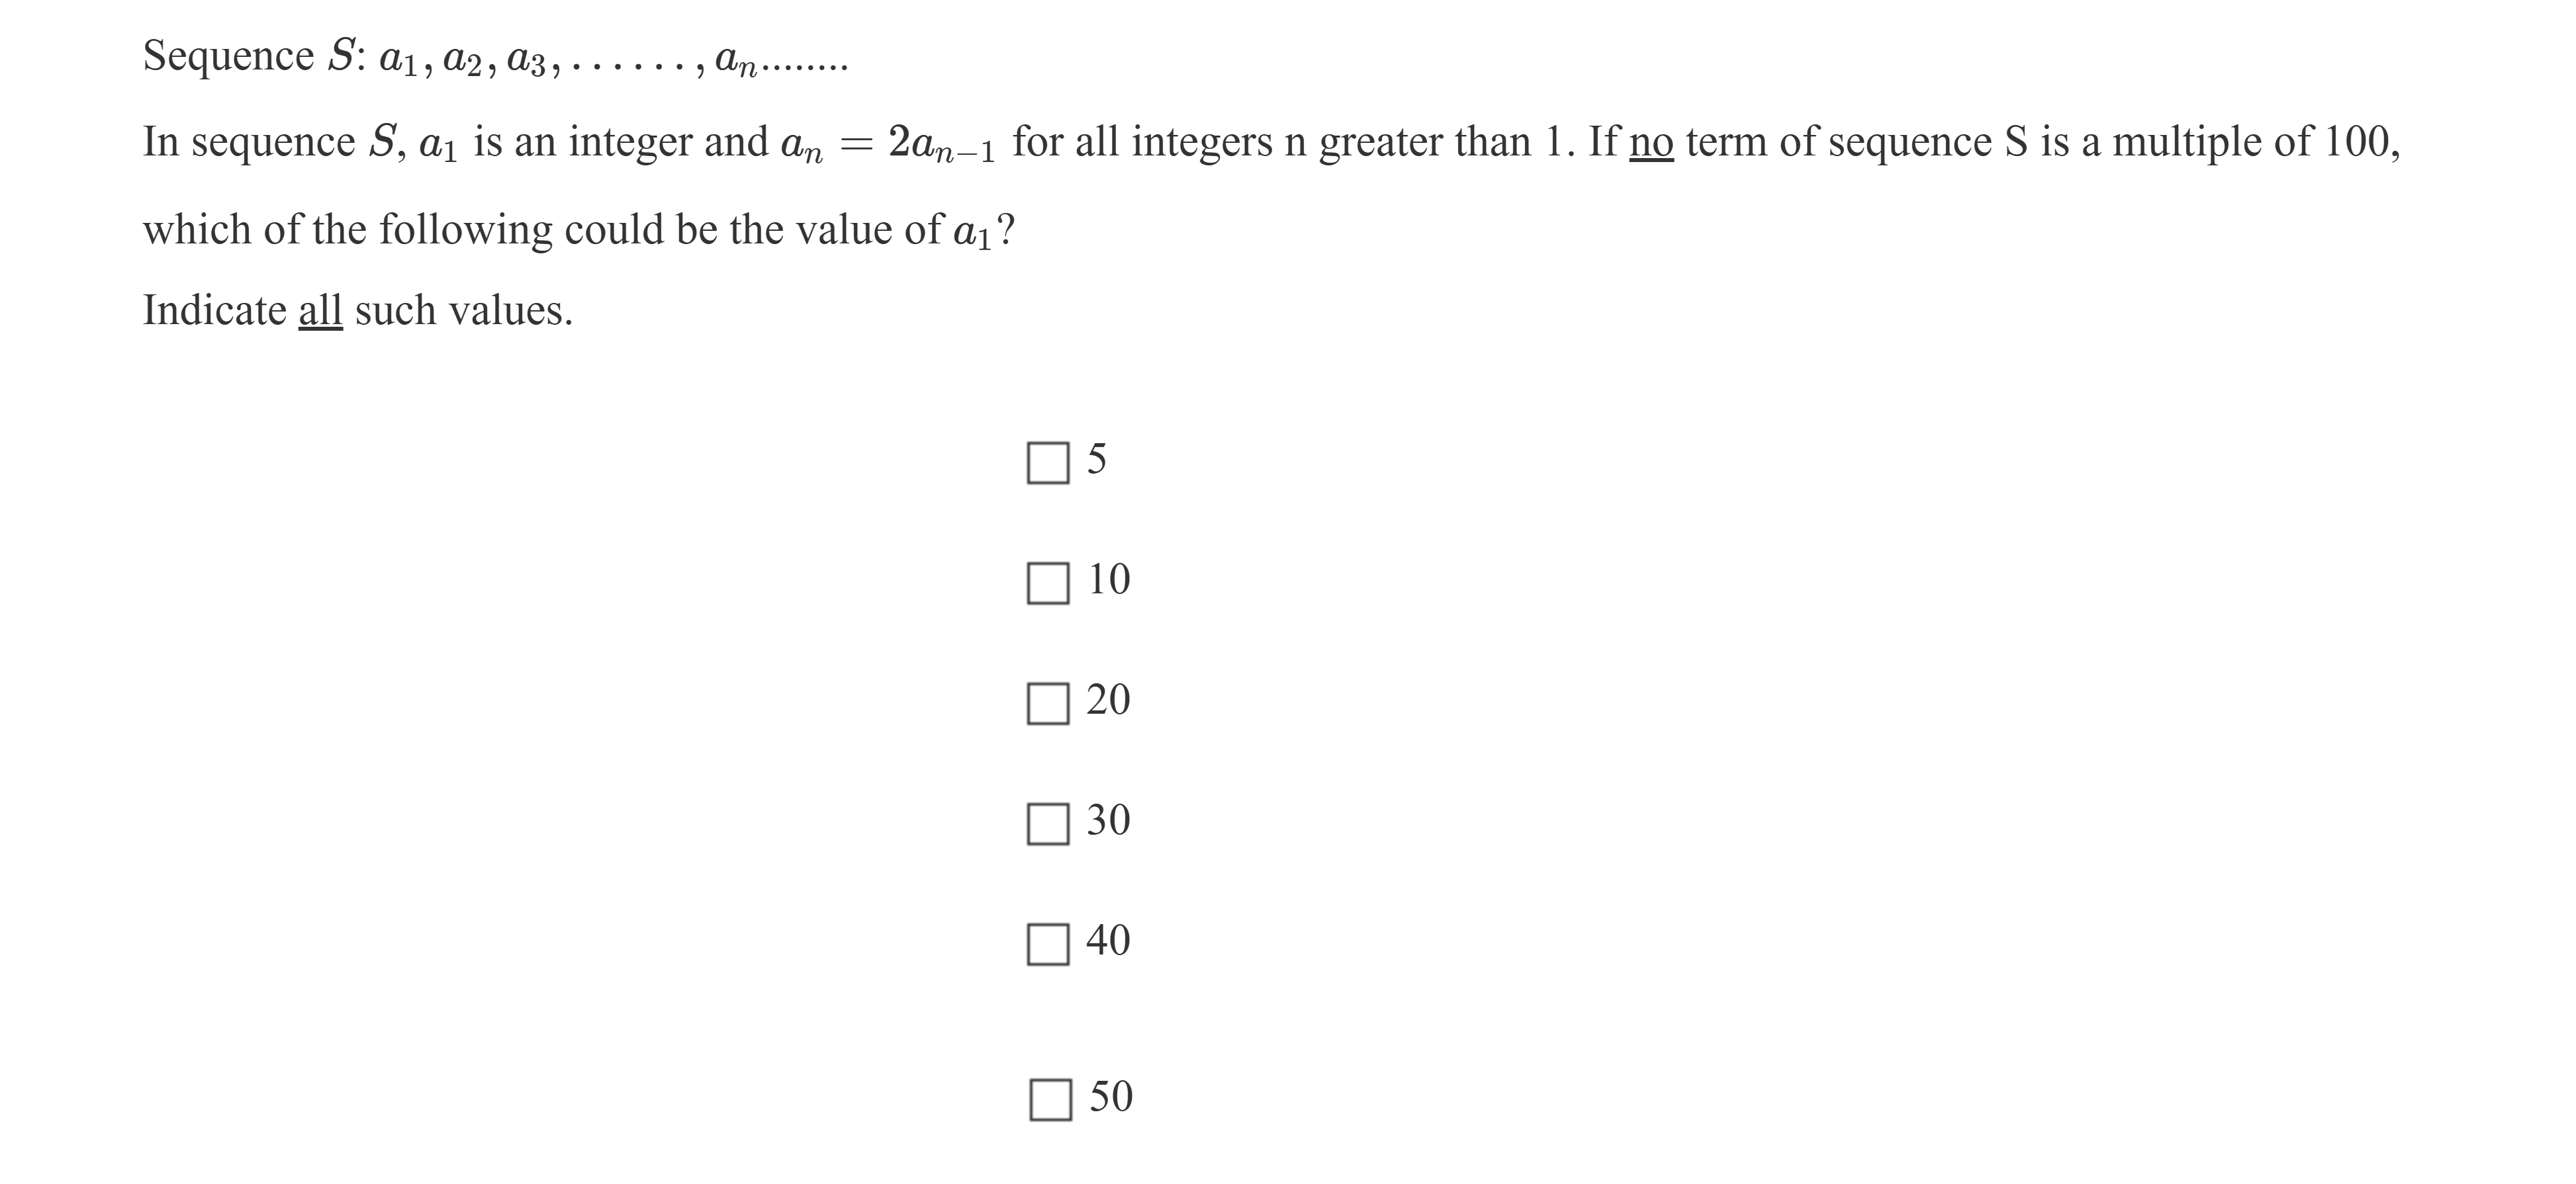Click the answer label "5"
Image resolution: width=2576 pixels, height=1184 pixels.
1097,460
